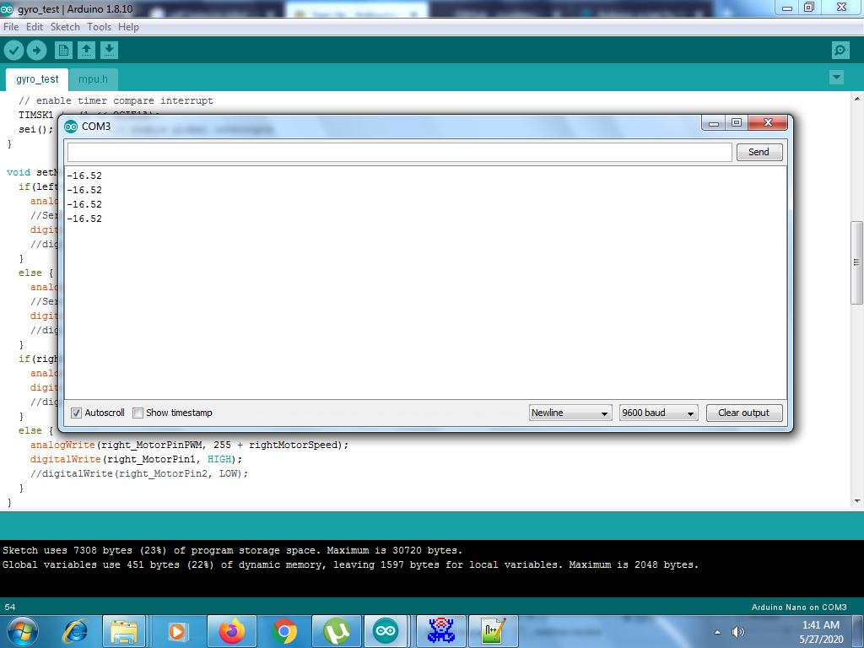Select the gyro_test tab

tap(37, 79)
